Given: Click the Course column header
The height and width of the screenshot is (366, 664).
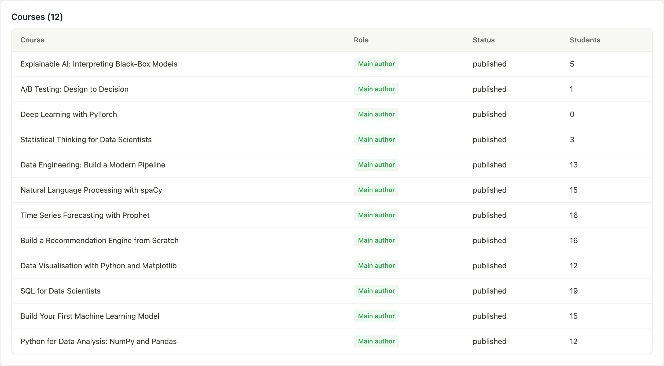Looking at the screenshot, I should pos(32,40).
